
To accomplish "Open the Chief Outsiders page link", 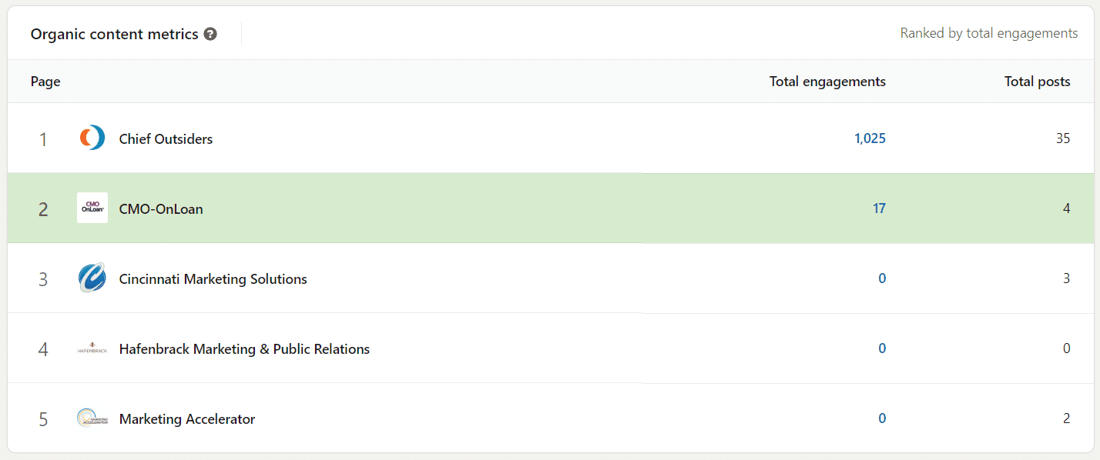I will (x=166, y=139).
